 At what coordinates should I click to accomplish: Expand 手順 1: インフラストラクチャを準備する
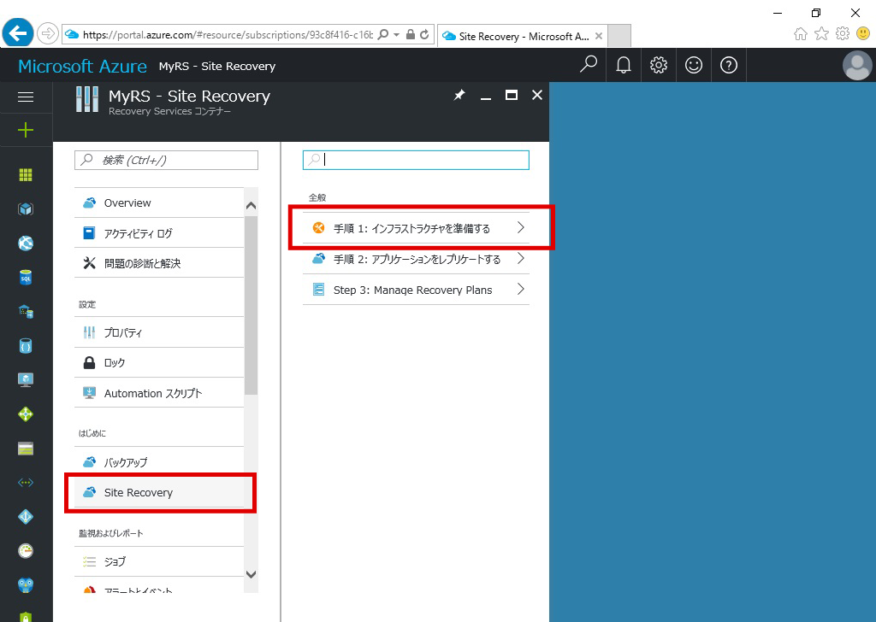(416, 228)
